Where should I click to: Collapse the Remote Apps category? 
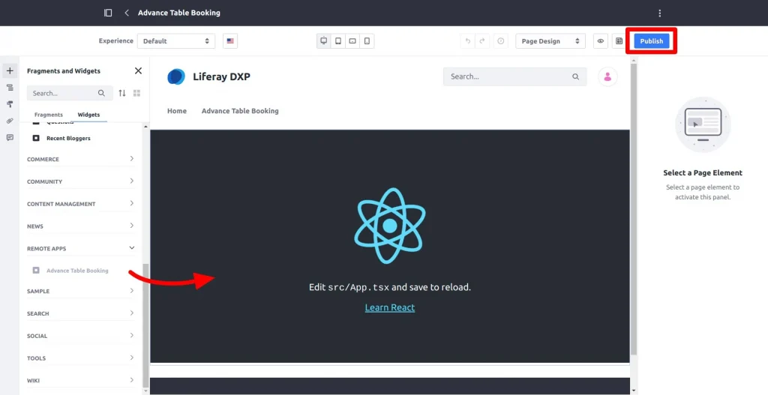pyautogui.click(x=81, y=248)
